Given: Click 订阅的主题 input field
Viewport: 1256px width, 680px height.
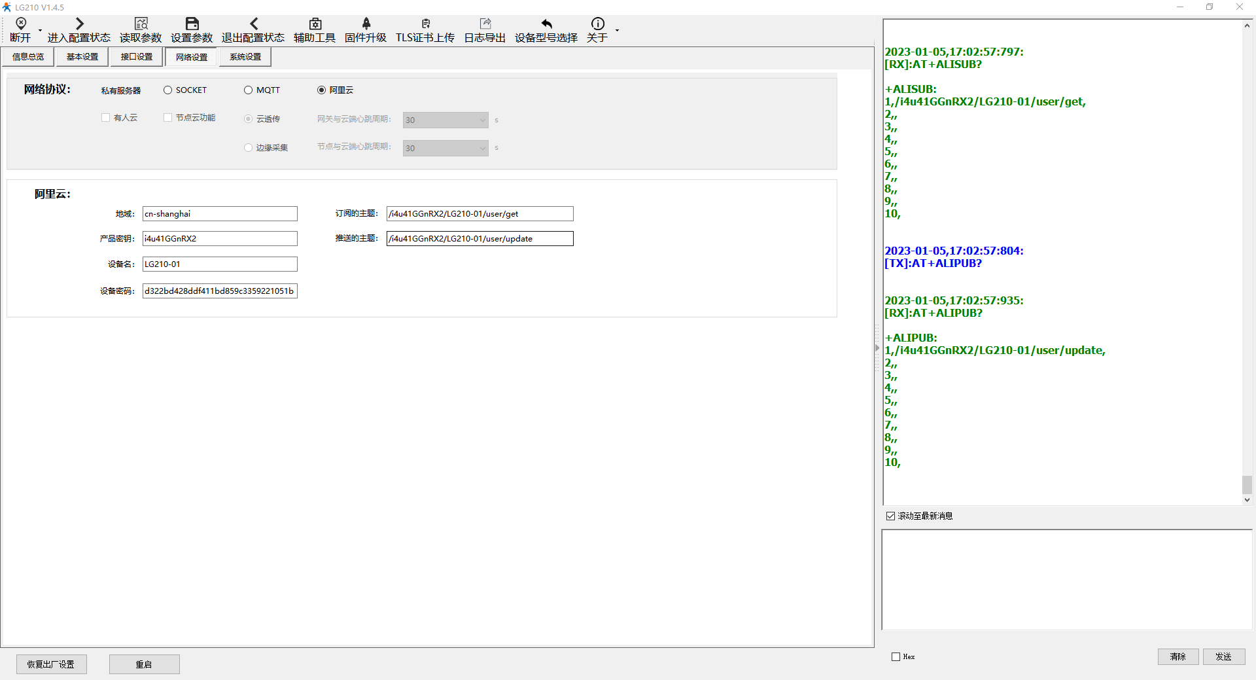Looking at the screenshot, I should point(480,214).
